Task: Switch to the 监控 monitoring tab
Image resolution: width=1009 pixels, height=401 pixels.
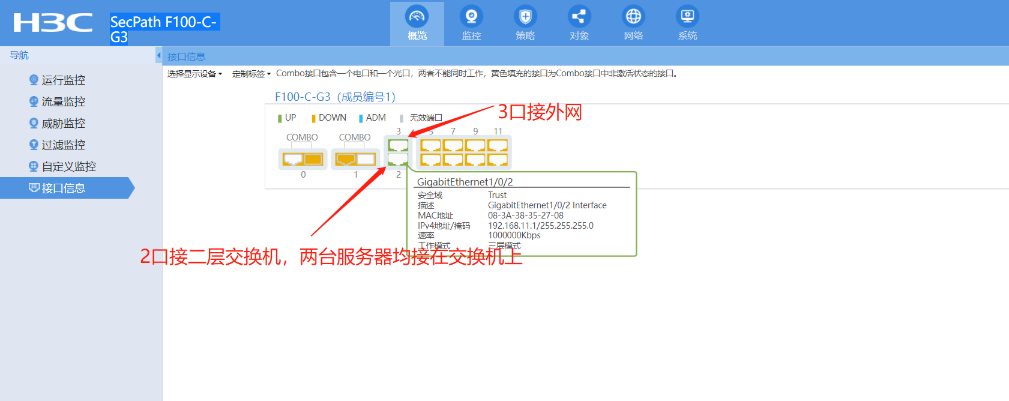Action: click(471, 24)
